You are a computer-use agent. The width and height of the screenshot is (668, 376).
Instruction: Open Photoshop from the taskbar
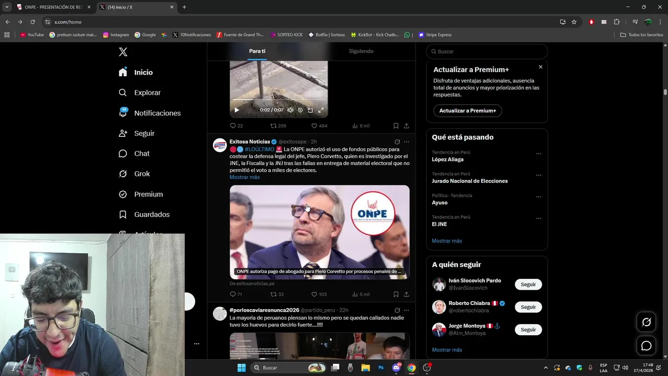[381, 368]
